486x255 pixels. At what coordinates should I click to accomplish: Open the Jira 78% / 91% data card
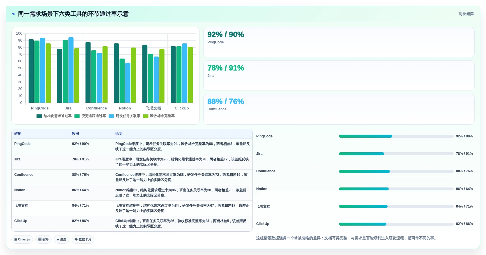click(x=339, y=76)
